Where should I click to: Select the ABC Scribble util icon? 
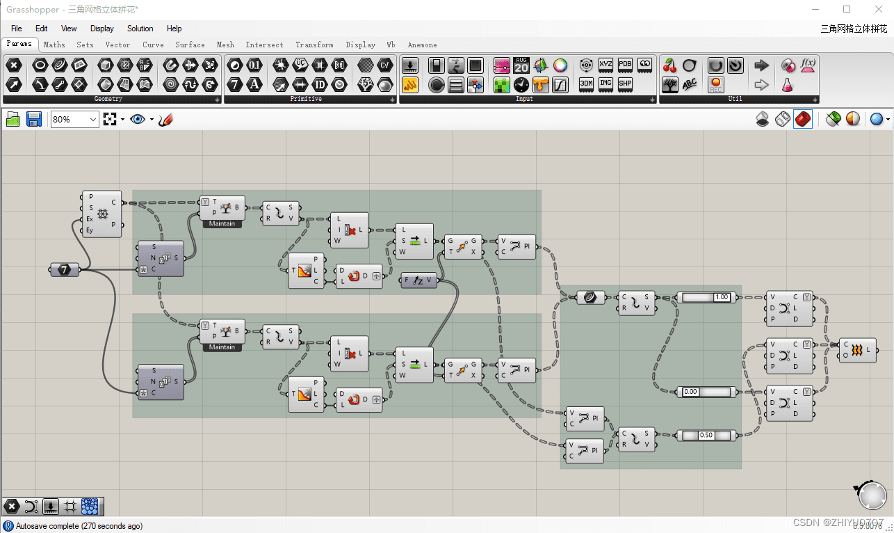(x=689, y=85)
